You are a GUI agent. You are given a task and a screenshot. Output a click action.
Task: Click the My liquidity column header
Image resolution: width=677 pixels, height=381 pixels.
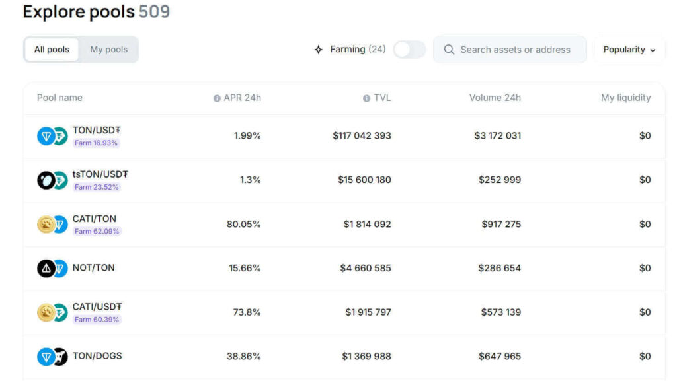tap(625, 98)
